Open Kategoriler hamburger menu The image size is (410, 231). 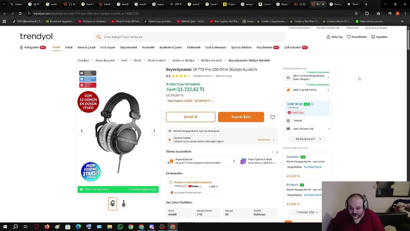pyautogui.click(x=21, y=47)
